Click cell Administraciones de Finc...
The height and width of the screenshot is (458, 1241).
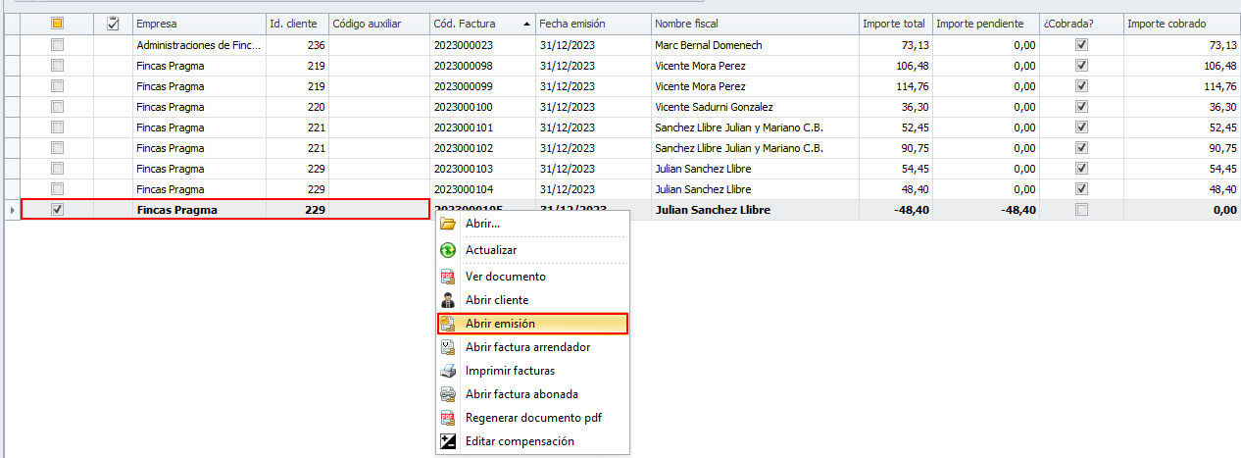click(x=199, y=45)
